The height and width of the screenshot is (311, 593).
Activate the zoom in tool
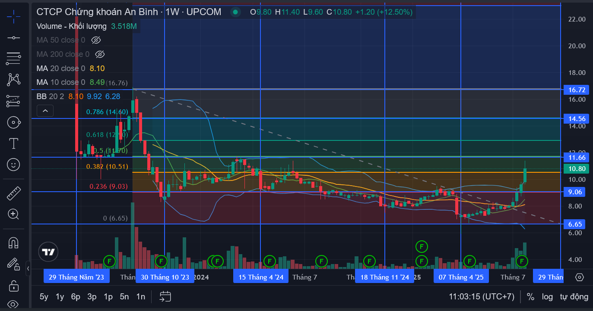(13, 214)
